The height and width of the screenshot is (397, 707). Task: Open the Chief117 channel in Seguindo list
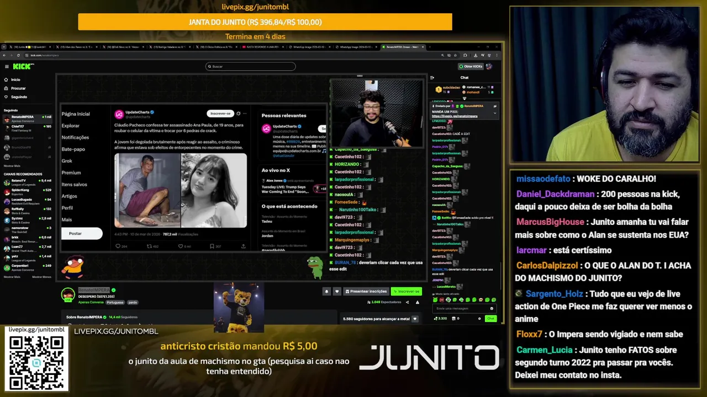pos(28,128)
